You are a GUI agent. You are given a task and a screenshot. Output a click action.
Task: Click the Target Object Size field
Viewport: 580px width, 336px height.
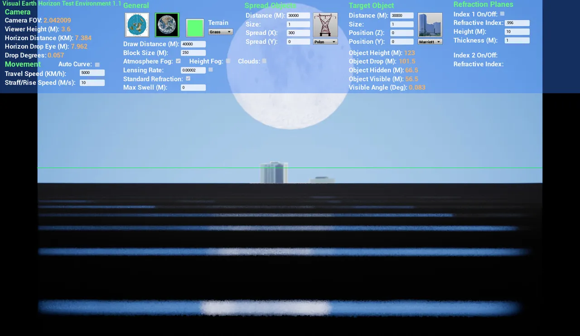tap(402, 24)
